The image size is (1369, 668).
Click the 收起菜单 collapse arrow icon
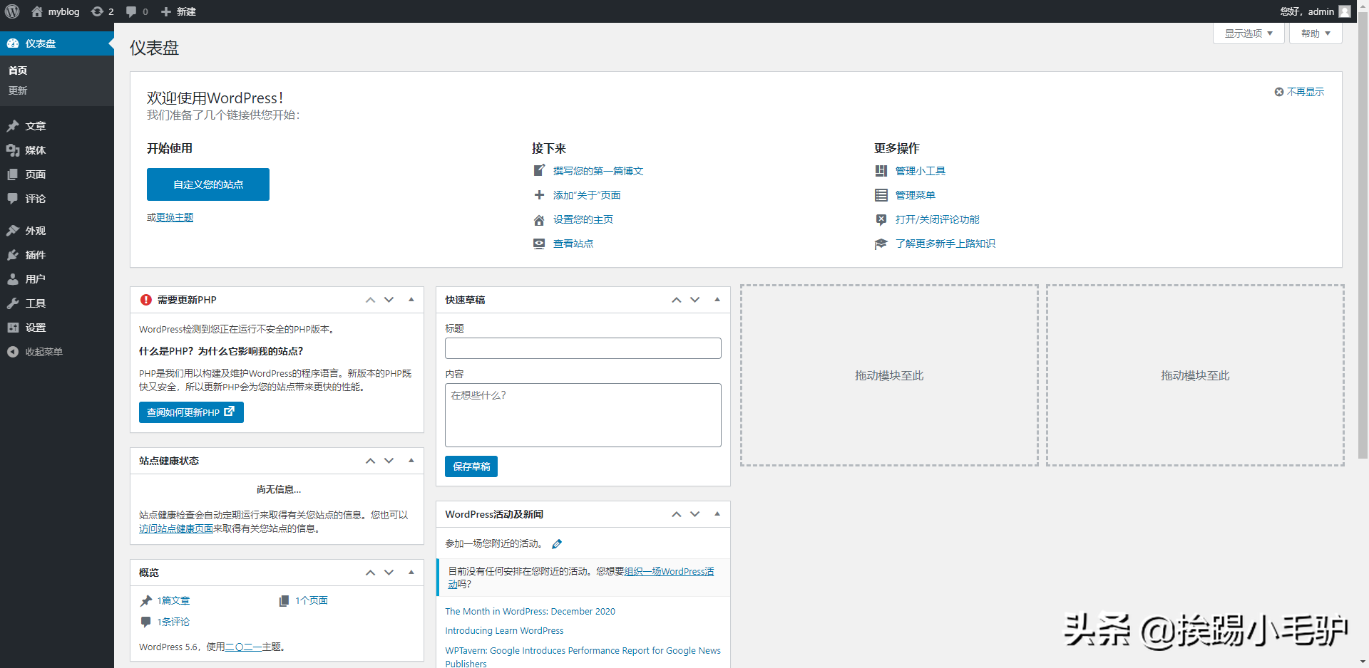click(13, 352)
